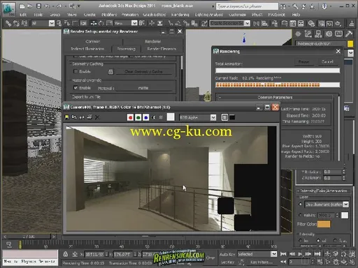The height and width of the screenshot is (268, 358).
Task: Activate the Select and Move tool
Action: pos(94,23)
